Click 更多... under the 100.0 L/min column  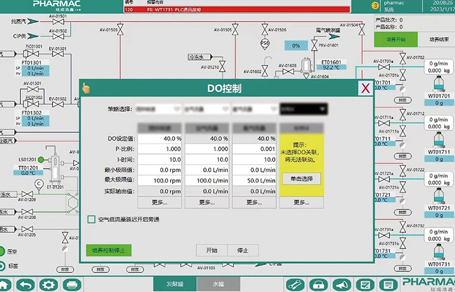[207, 203]
